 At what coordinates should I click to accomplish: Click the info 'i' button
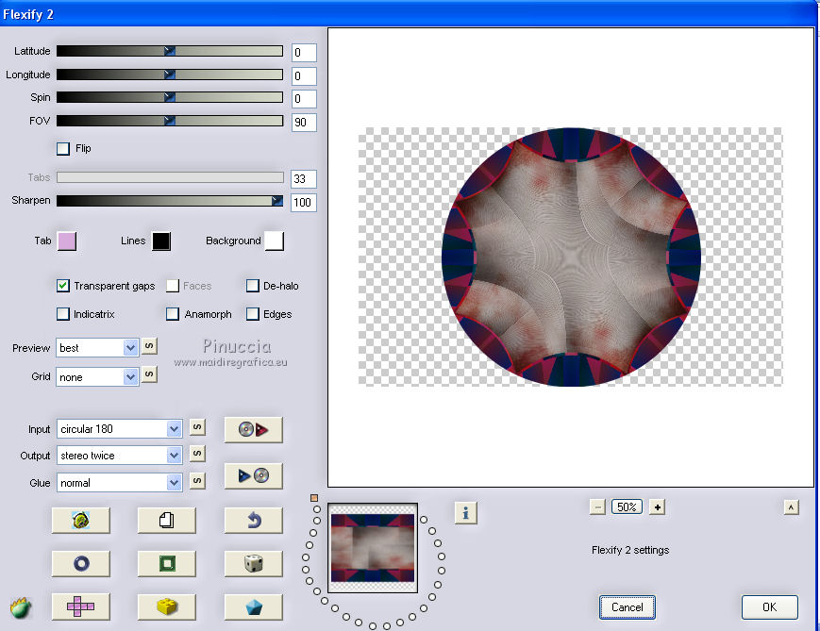pos(465,513)
